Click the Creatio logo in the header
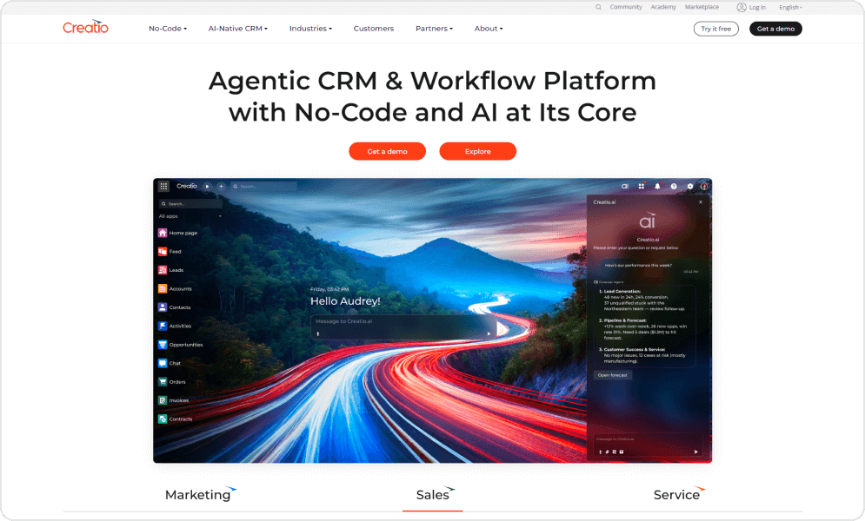This screenshot has height=521, width=865. click(x=85, y=28)
